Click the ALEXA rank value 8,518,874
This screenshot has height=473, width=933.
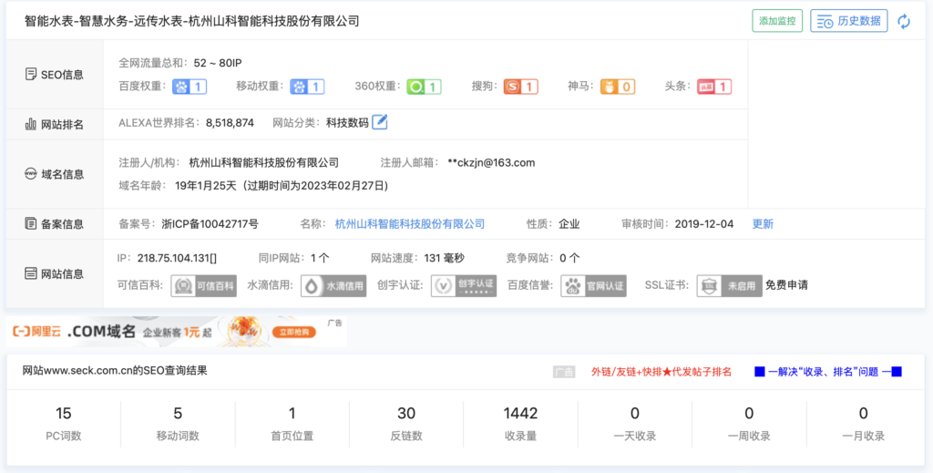click(230, 123)
